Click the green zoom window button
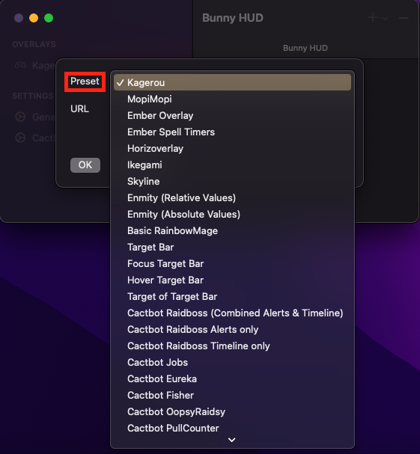 pos(49,18)
